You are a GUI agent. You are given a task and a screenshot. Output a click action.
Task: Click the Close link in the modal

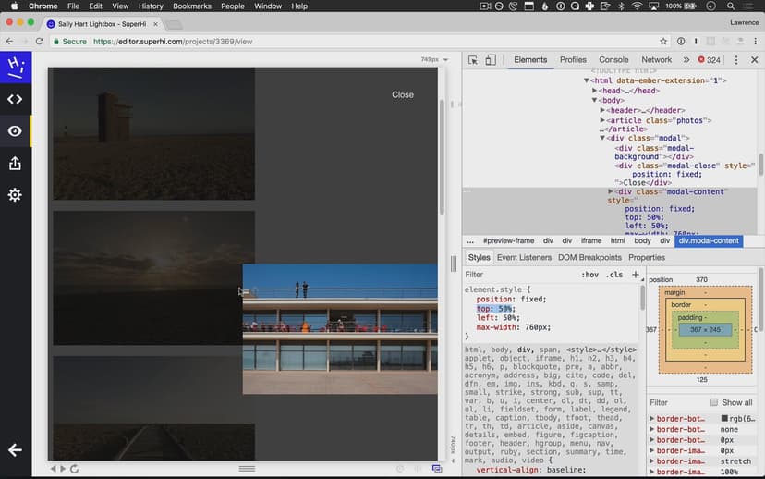coord(402,94)
